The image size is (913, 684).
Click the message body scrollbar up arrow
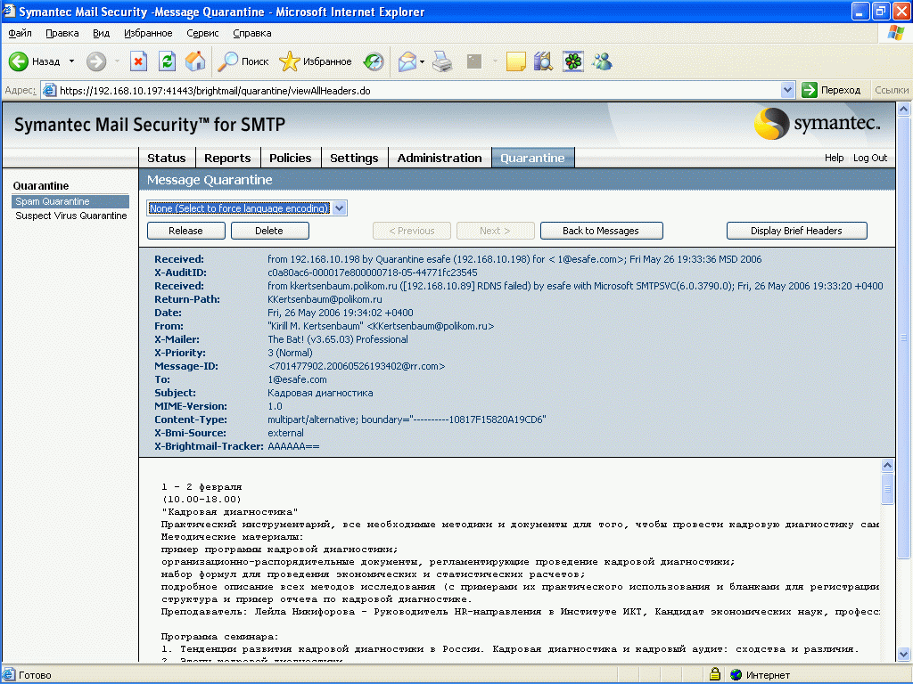(x=887, y=465)
